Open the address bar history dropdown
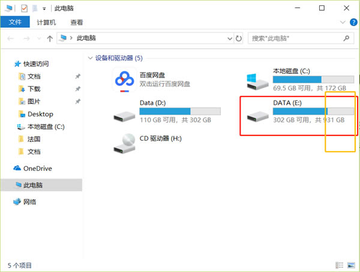 (x=230, y=38)
